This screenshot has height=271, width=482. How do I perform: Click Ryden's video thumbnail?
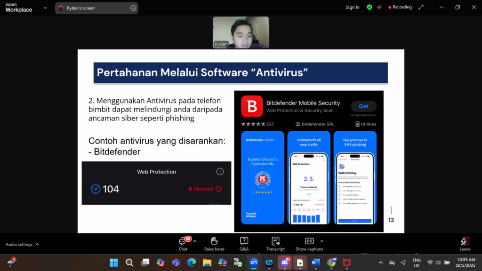(241, 32)
